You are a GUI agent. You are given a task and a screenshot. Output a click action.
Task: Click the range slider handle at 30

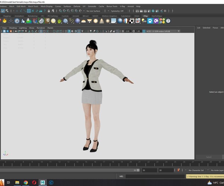pos(138,170)
